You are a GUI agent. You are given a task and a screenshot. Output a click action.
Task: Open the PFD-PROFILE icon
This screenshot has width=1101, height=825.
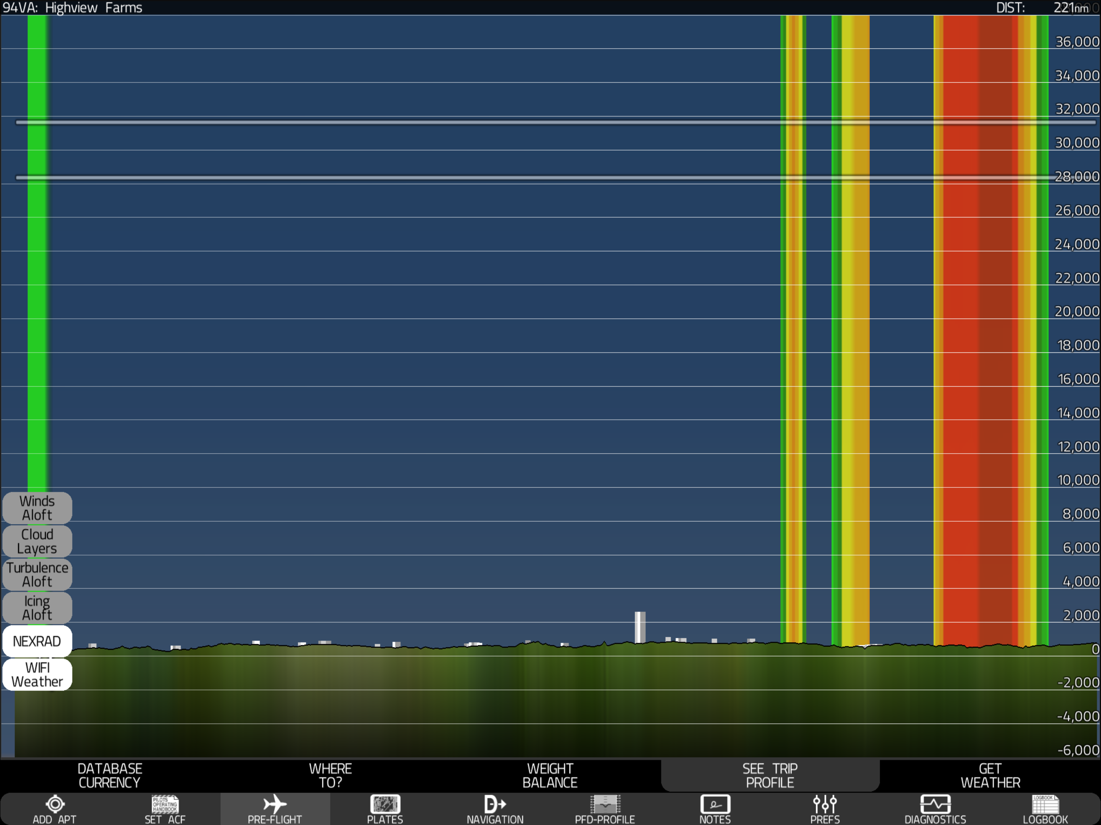tap(605, 804)
